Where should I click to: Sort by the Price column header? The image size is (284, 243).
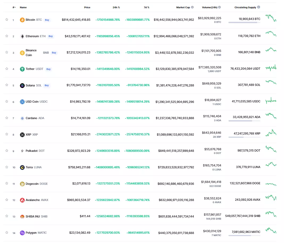[87, 7]
